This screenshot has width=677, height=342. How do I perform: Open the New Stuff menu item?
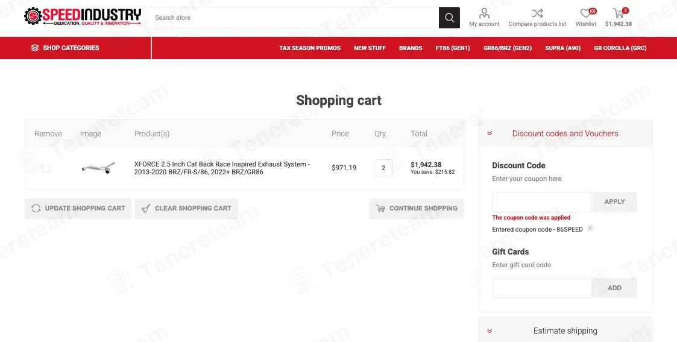pyautogui.click(x=370, y=48)
